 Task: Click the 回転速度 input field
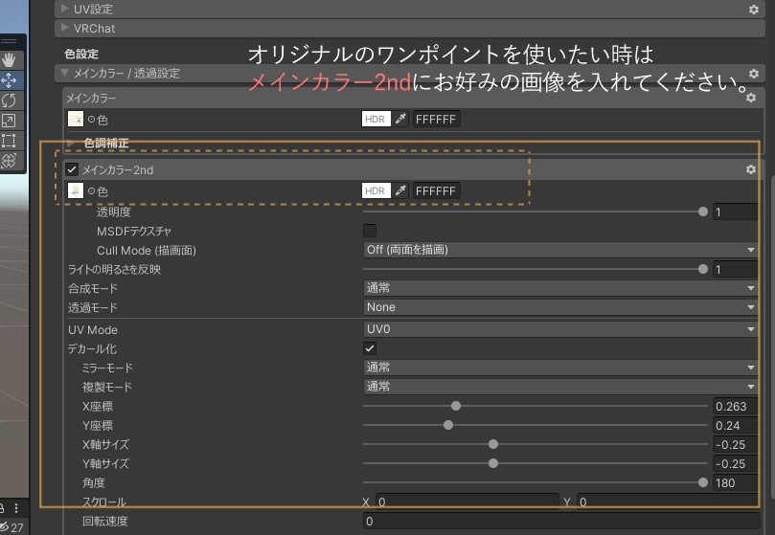[x=561, y=522]
